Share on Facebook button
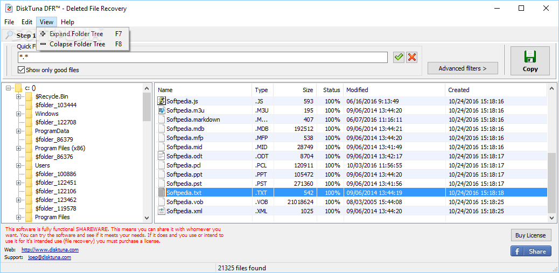The height and width of the screenshot is (273, 559). coord(530,251)
